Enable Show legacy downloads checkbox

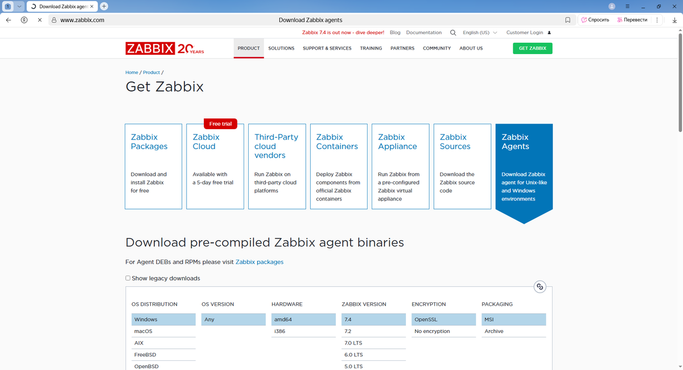pos(128,278)
